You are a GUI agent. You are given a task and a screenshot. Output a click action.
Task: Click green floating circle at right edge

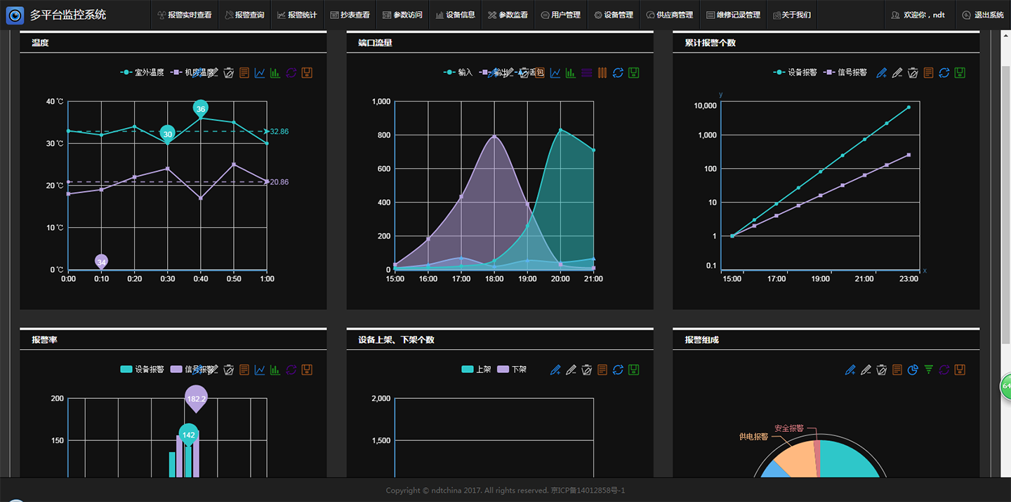coord(1005,386)
